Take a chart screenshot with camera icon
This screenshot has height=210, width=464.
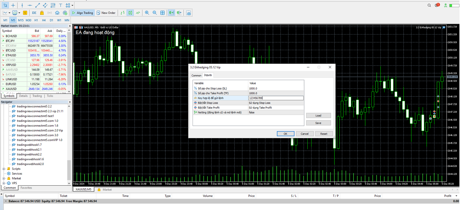[188, 13]
